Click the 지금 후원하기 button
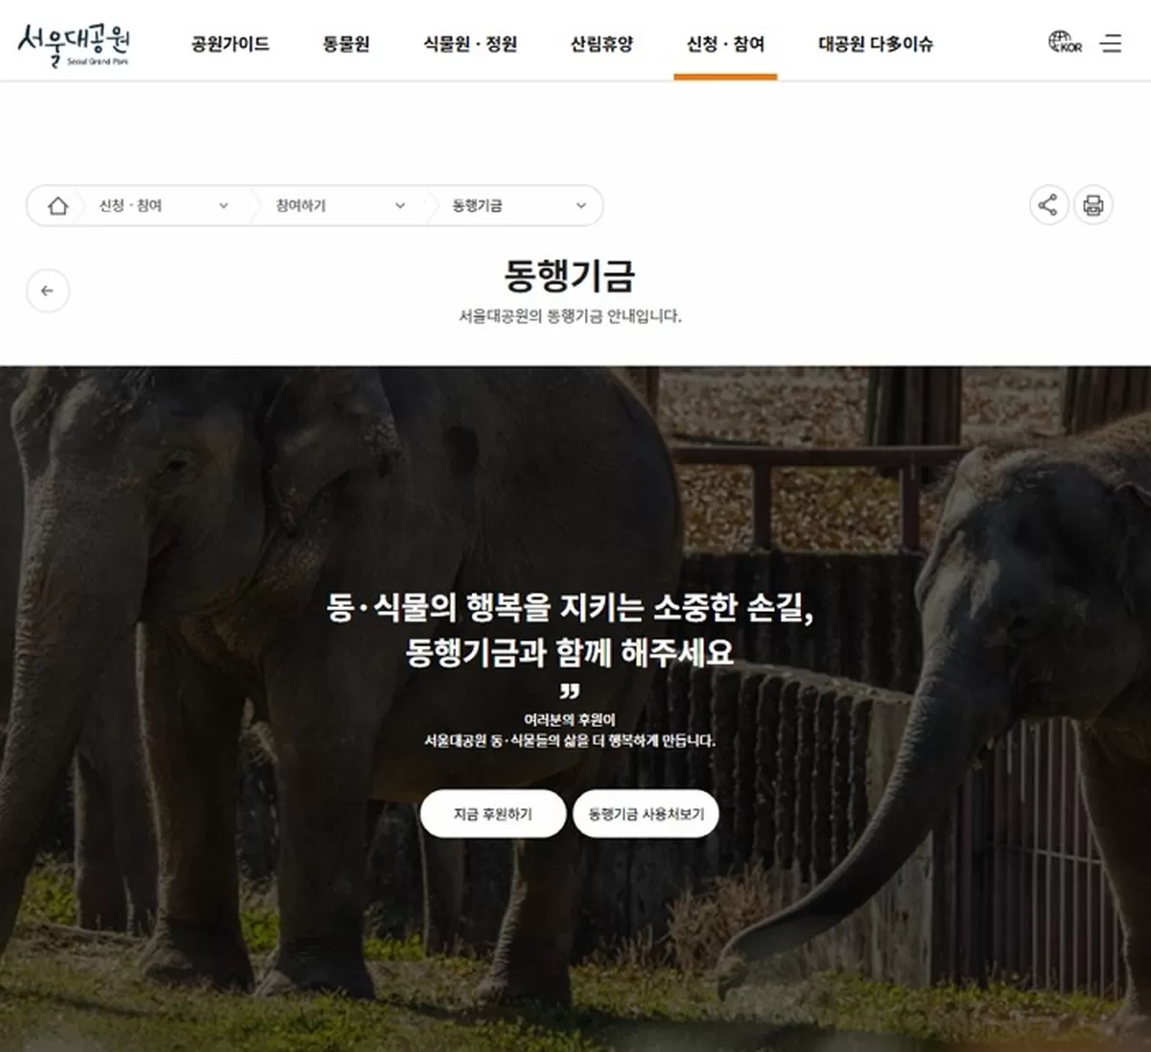 (493, 814)
